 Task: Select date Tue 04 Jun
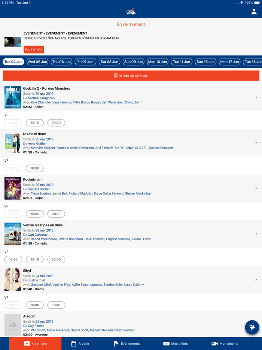click(13, 61)
